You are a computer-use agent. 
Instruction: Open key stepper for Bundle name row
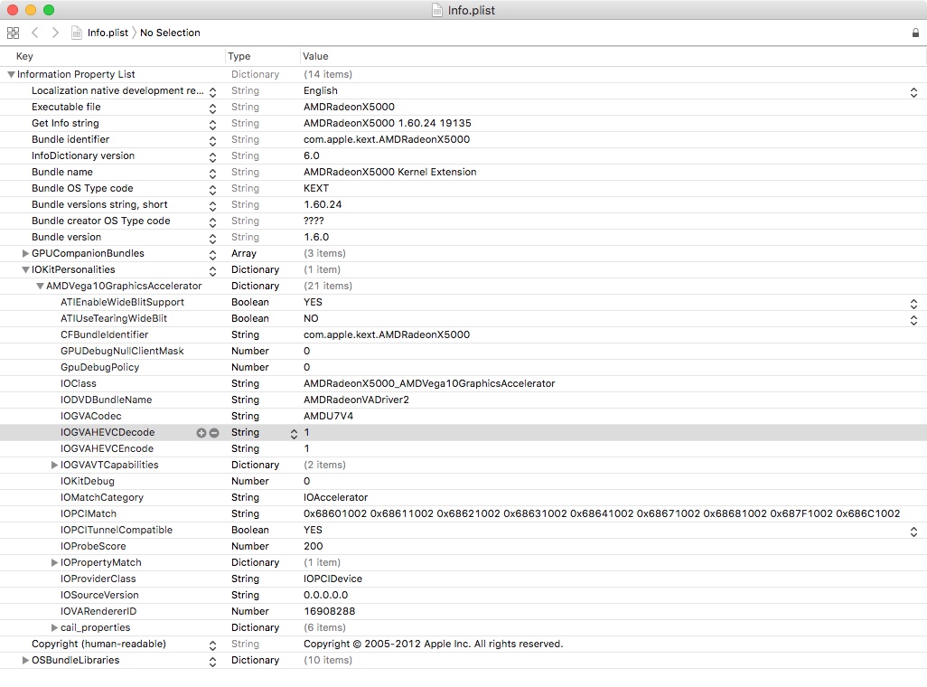(x=213, y=174)
